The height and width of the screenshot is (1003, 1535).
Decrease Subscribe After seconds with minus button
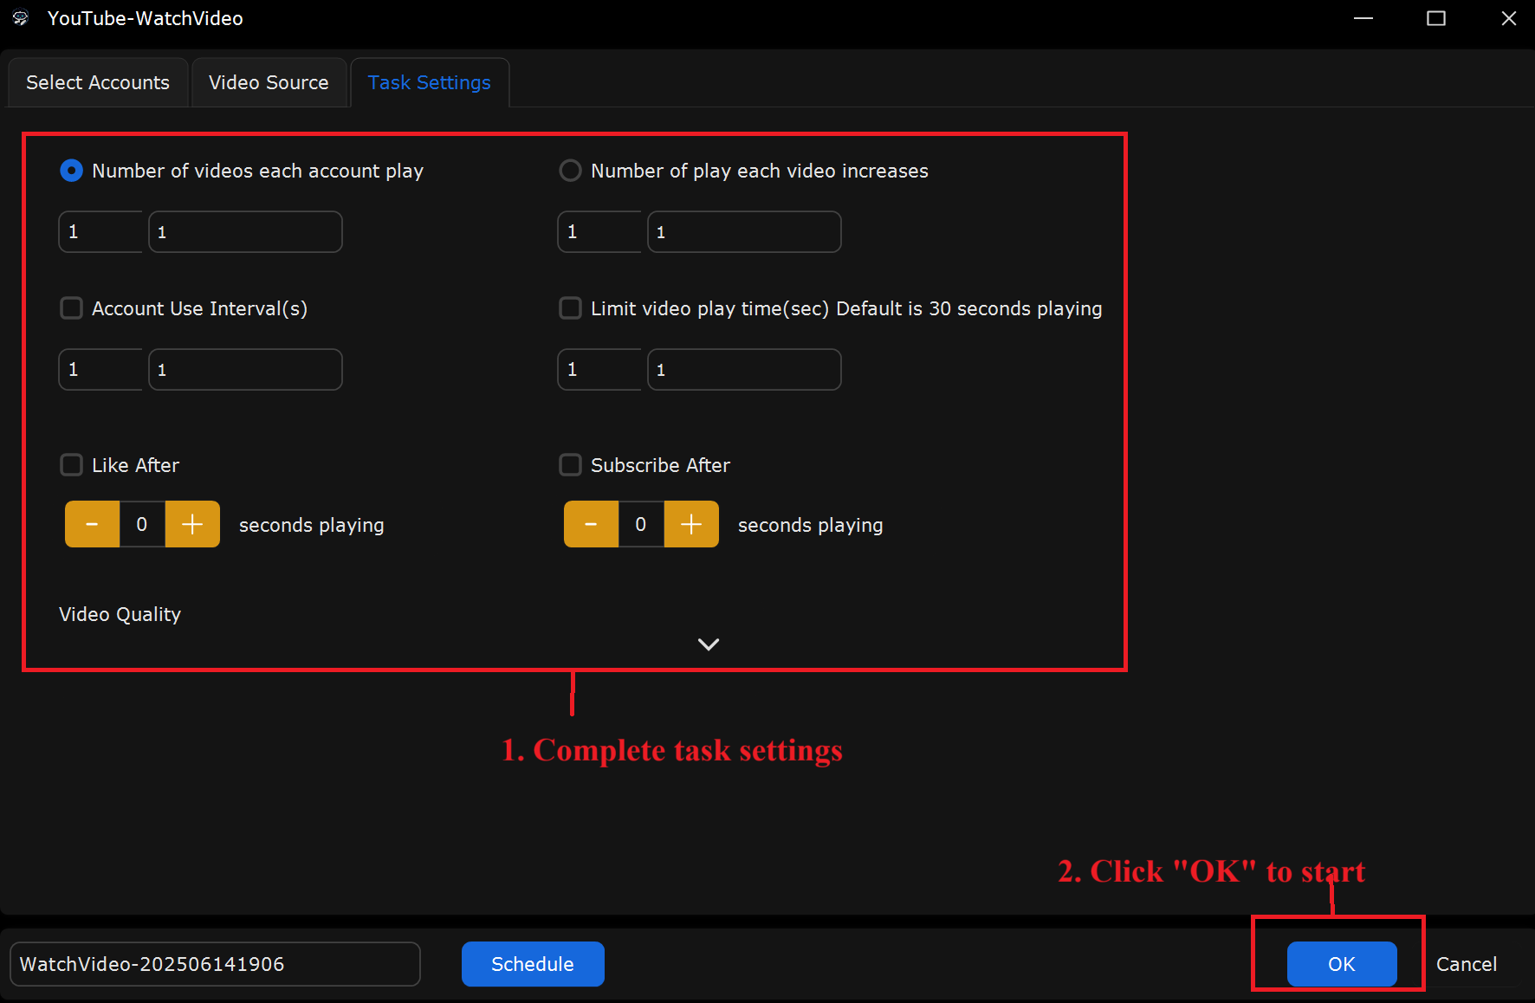pos(591,524)
